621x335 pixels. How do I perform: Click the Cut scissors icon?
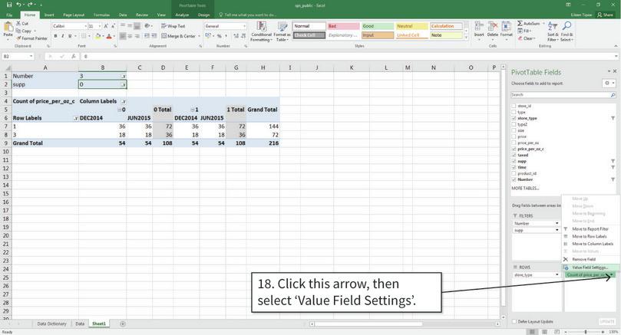click(x=18, y=23)
